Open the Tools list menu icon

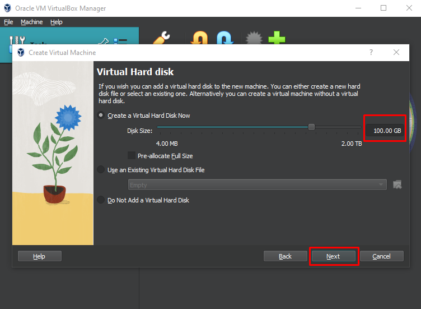pyautogui.click(x=120, y=41)
